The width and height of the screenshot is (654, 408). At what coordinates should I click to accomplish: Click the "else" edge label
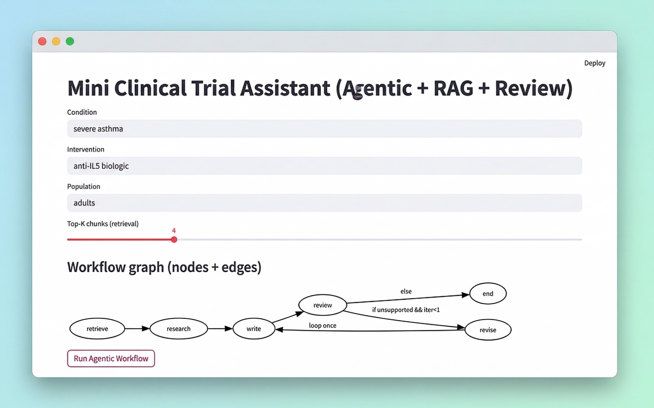(x=406, y=291)
